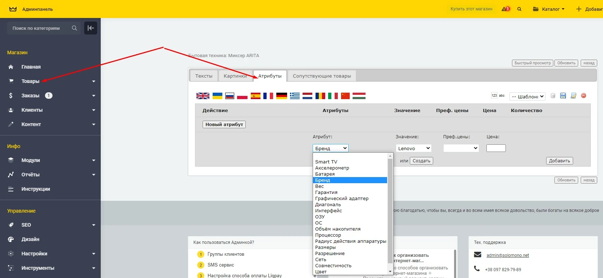Open Дизайн in the sidebar
The width and height of the screenshot is (603, 278).
click(x=30, y=239)
